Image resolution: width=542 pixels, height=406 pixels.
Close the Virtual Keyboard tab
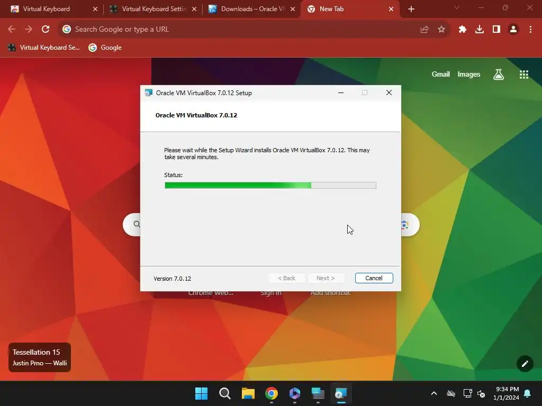tap(95, 9)
